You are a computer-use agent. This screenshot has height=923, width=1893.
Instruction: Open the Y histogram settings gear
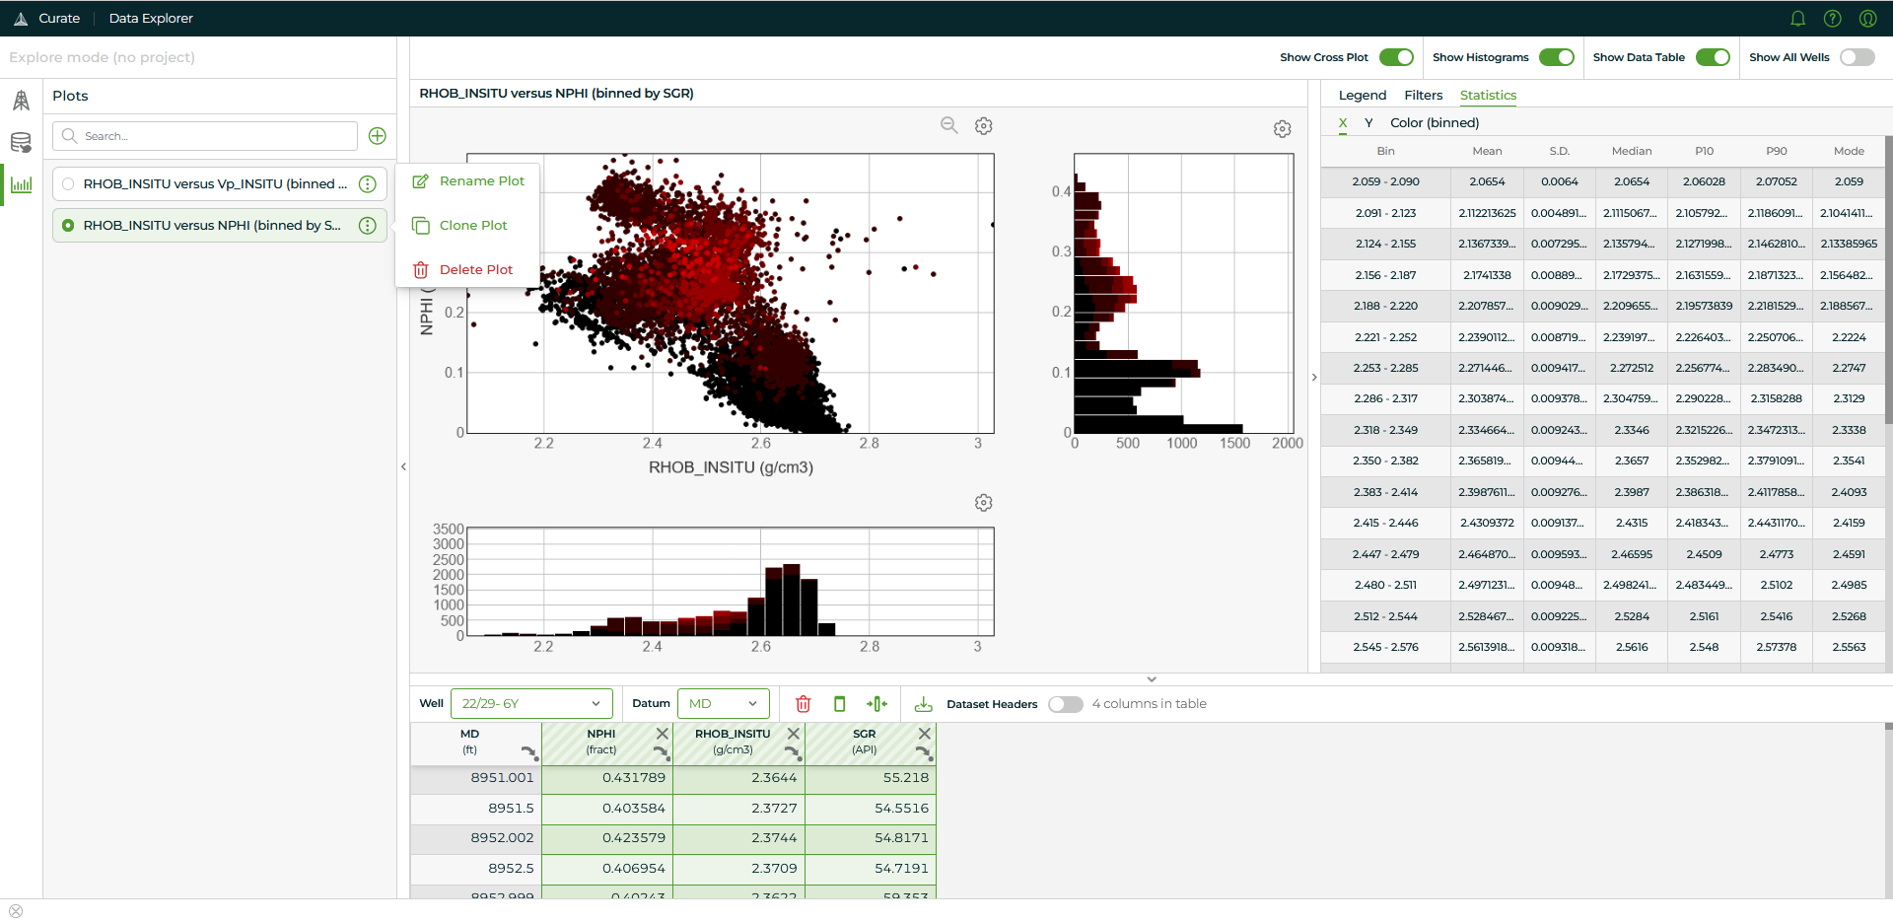[x=1282, y=129]
